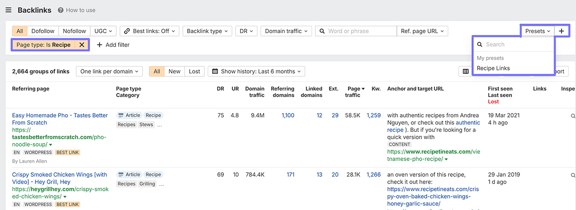Screen dimensions: 576x210
Task: Show only Lost backlinks
Action: click(x=194, y=71)
